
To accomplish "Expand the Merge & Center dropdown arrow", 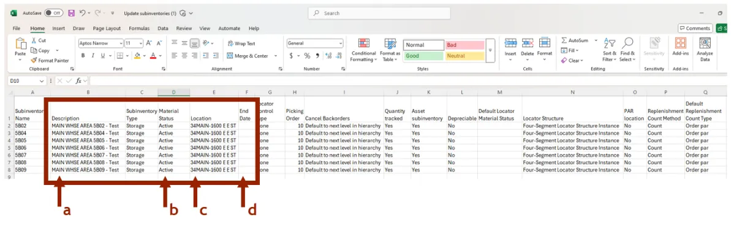I will (x=276, y=56).
